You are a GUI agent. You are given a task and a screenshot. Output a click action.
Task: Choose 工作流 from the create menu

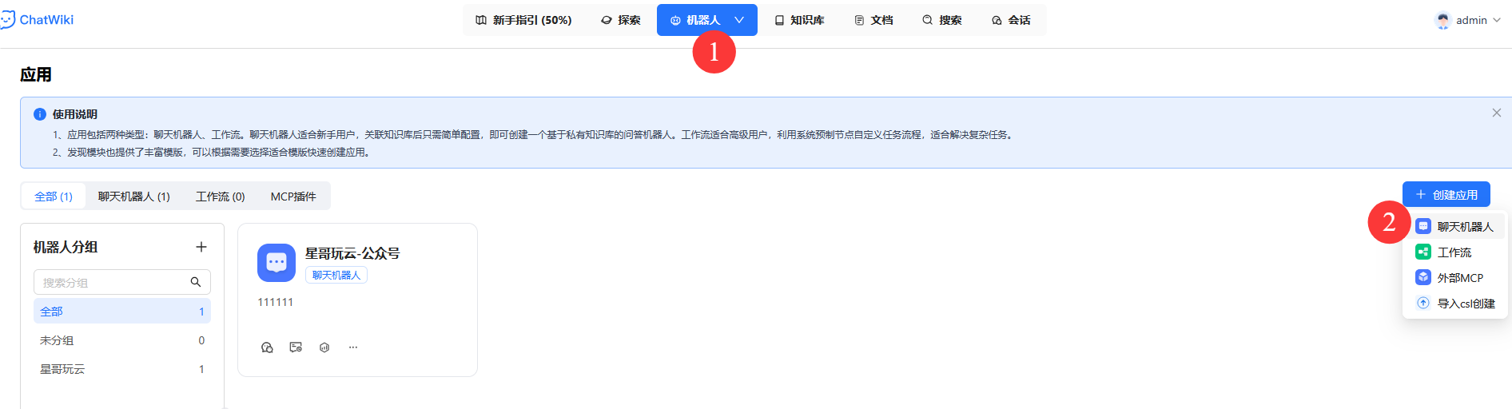pyautogui.click(x=1456, y=252)
